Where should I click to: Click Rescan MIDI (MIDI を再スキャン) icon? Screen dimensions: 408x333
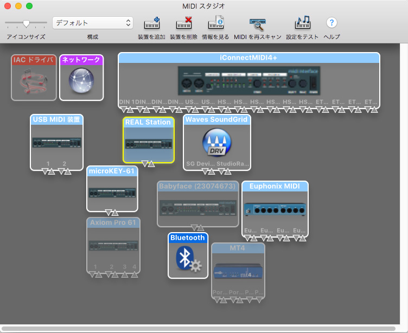coord(258,24)
